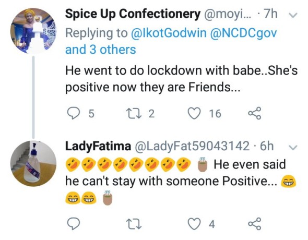Reply to Spice Up Confectionery's tweet
This screenshot has width=308, height=240.
point(74,113)
